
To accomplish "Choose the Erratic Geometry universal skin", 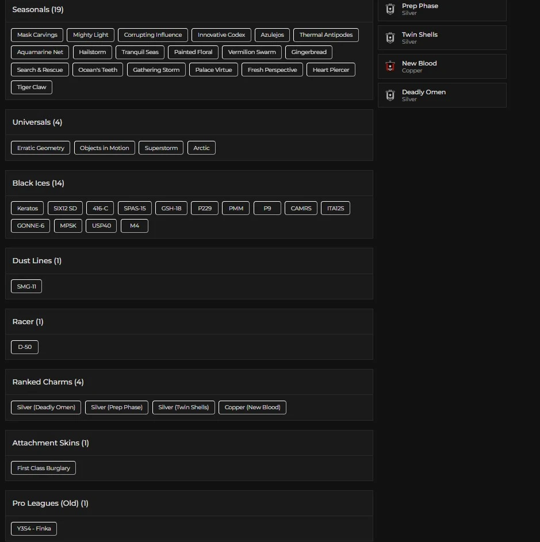I will pyautogui.click(x=40, y=148).
